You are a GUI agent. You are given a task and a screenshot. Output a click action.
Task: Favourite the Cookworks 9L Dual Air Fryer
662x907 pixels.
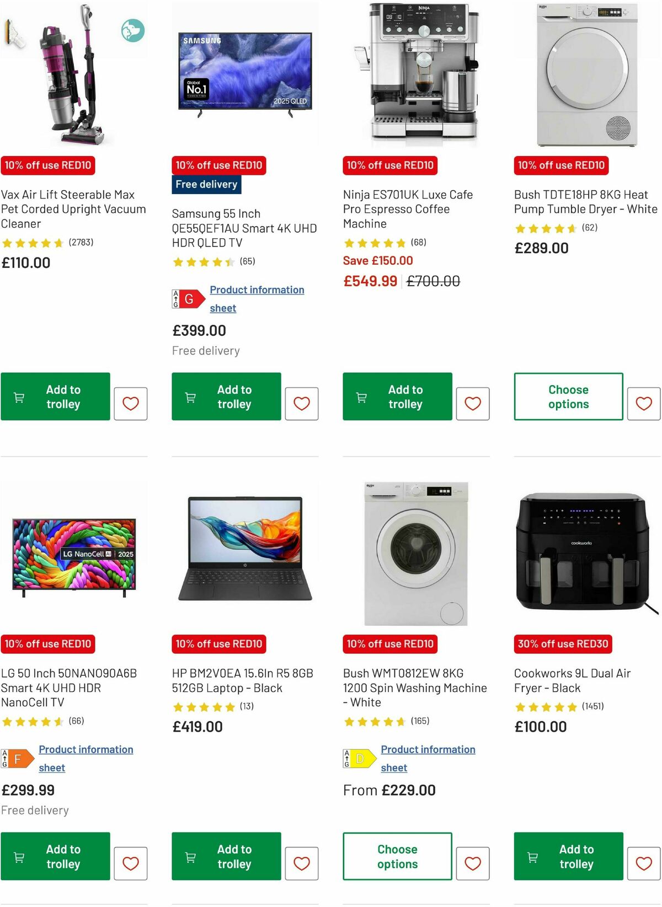click(644, 863)
